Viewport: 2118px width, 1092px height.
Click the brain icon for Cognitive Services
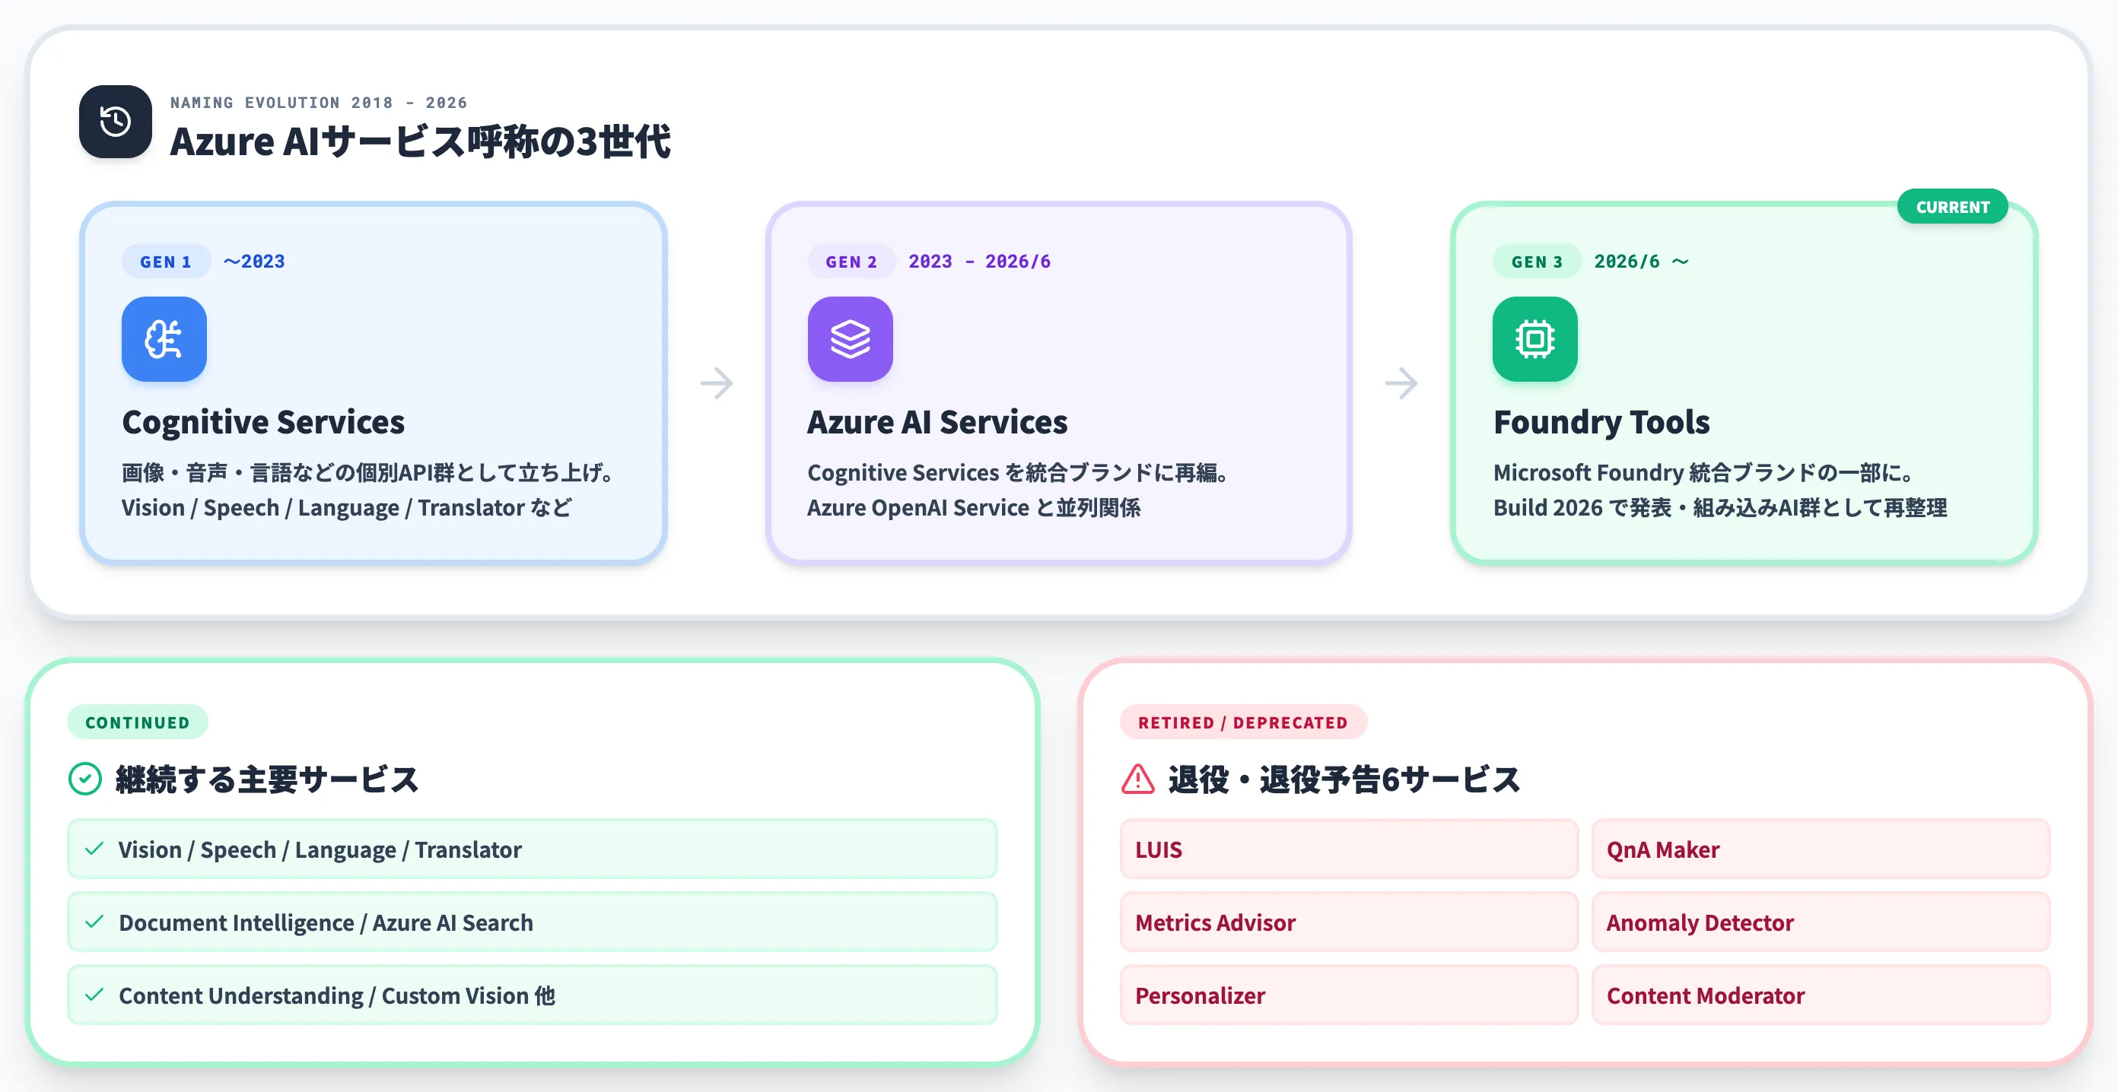[164, 339]
